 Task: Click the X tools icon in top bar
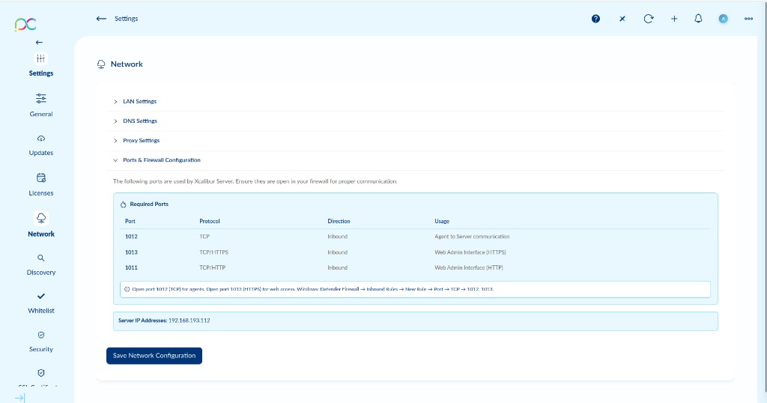coord(622,19)
